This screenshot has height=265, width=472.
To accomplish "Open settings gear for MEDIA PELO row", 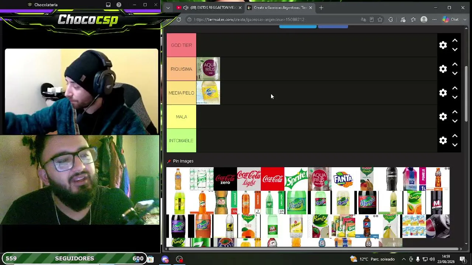I will [443, 93].
